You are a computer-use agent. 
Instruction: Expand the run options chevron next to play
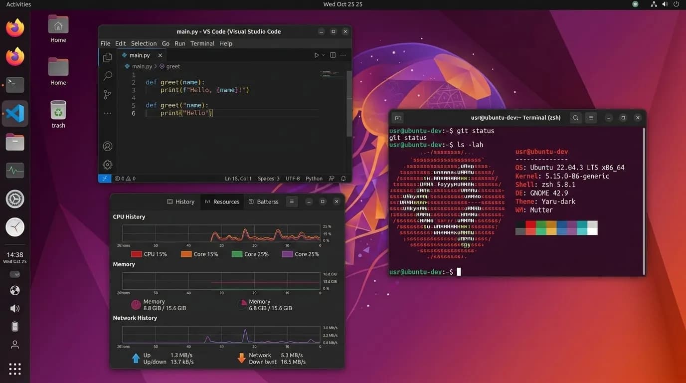[323, 55]
